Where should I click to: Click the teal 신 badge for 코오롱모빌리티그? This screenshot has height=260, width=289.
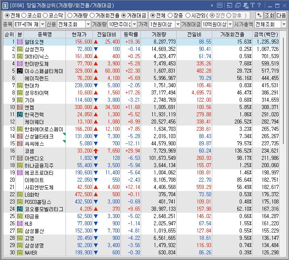[20, 209]
